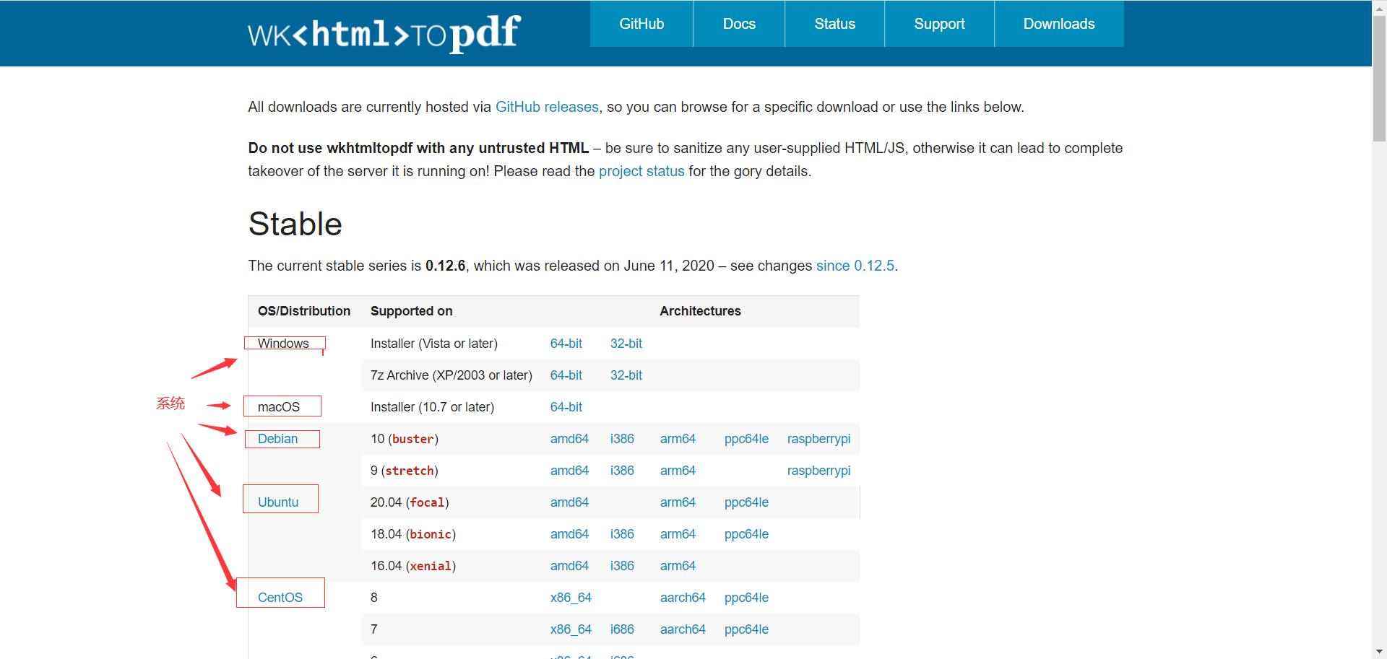This screenshot has width=1387, height=659.
Task: Download Ubuntu 20.04 focal ppc64le
Action: tap(746, 502)
